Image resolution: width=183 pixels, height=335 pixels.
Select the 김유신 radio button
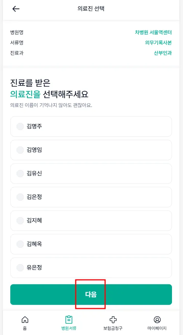pos(20,174)
